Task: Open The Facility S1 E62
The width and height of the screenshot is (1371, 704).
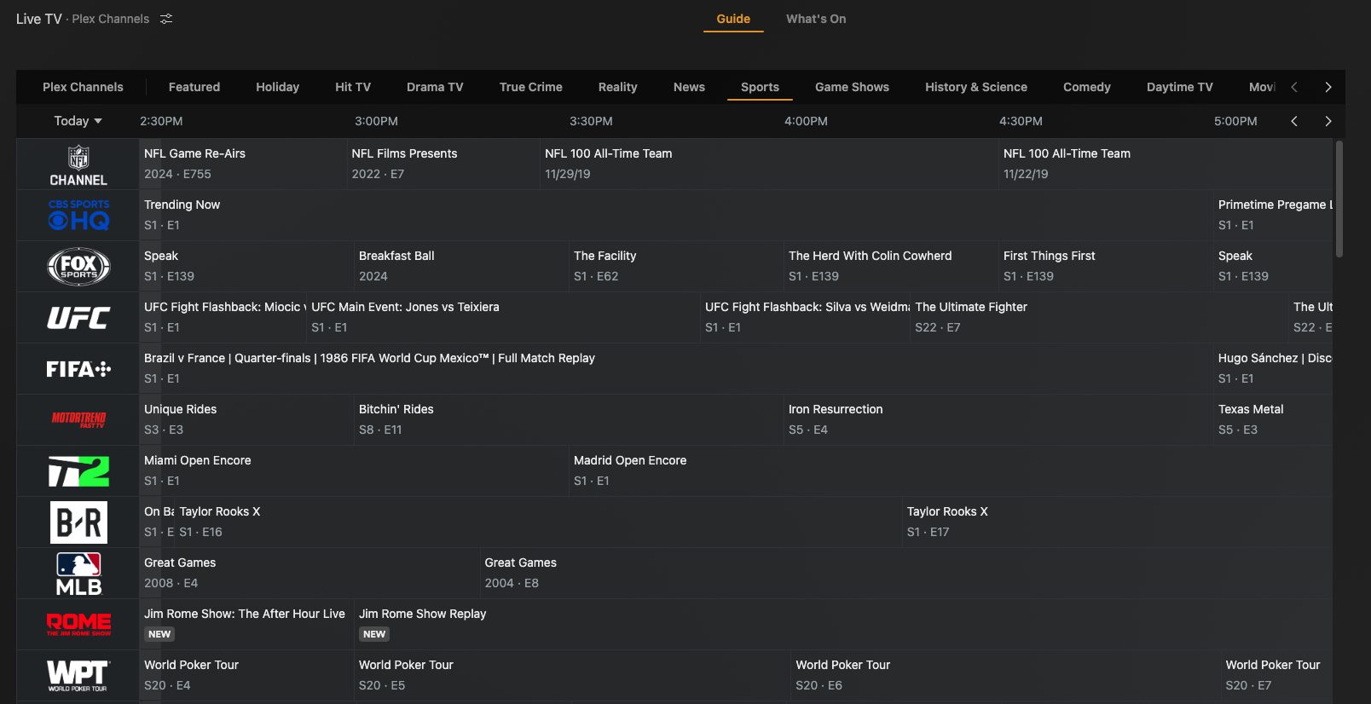Action: coord(676,266)
